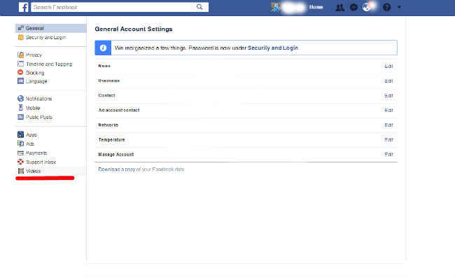The height and width of the screenshot is (278, 455).
Task: Open Public Posts settings label
Action: pos(39,117)
